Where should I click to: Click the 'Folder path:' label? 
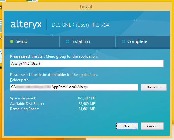(x=20, y=80)
